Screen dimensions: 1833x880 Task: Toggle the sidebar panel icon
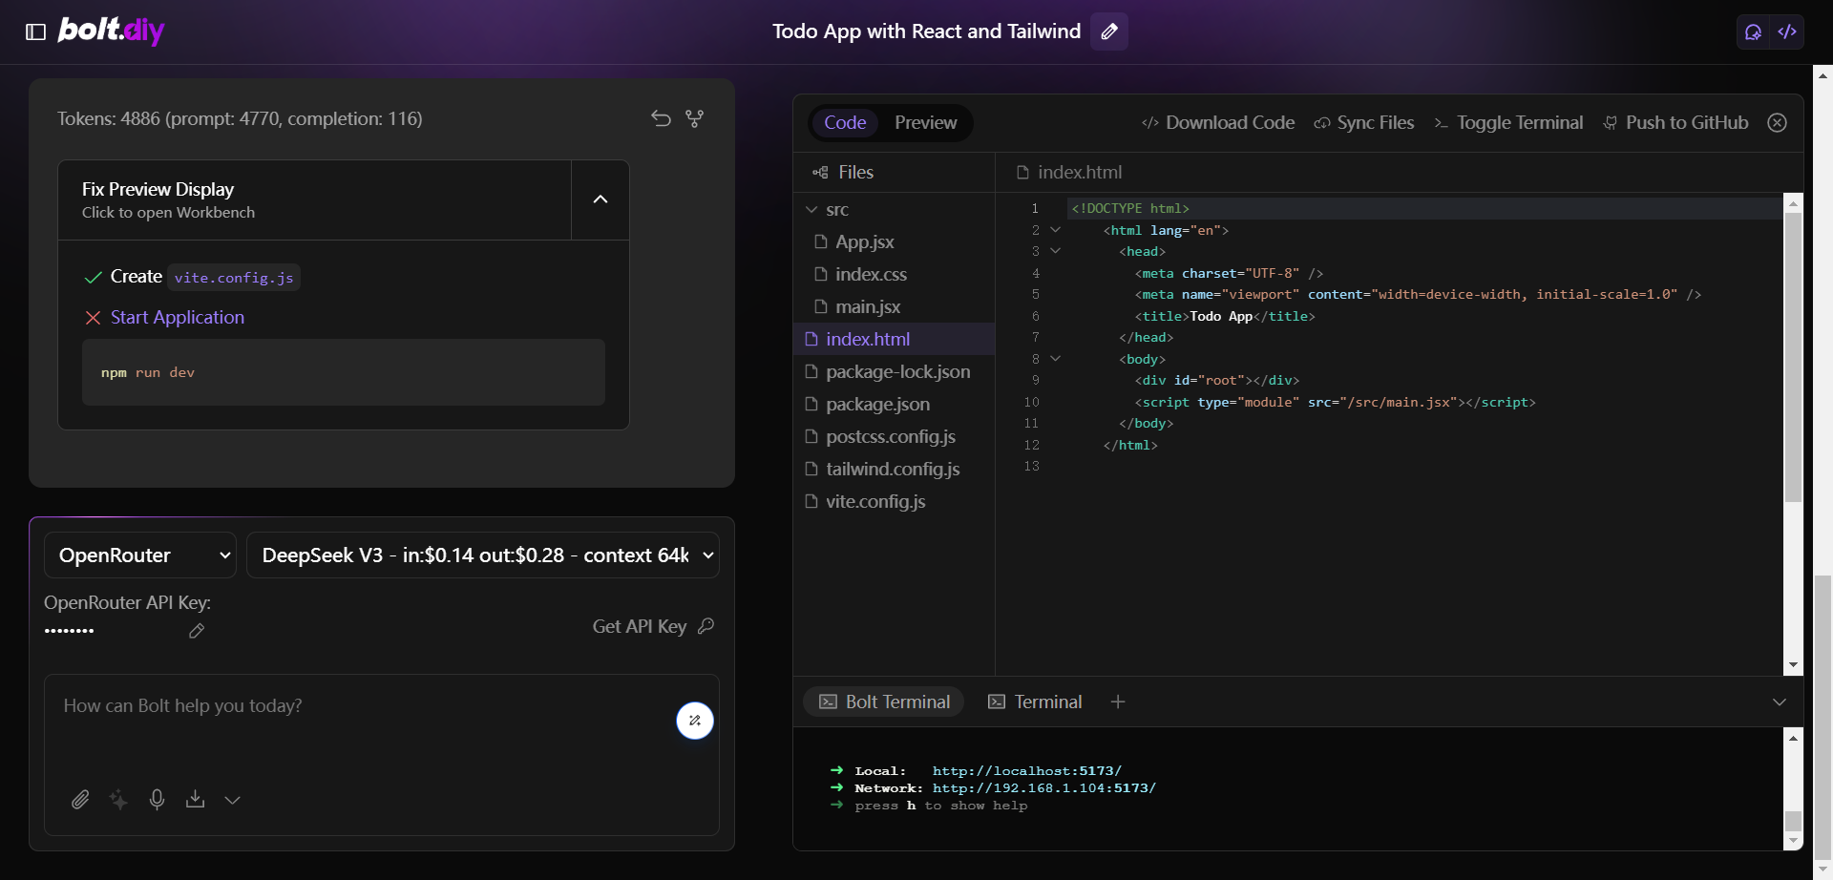tap(35, 31)
